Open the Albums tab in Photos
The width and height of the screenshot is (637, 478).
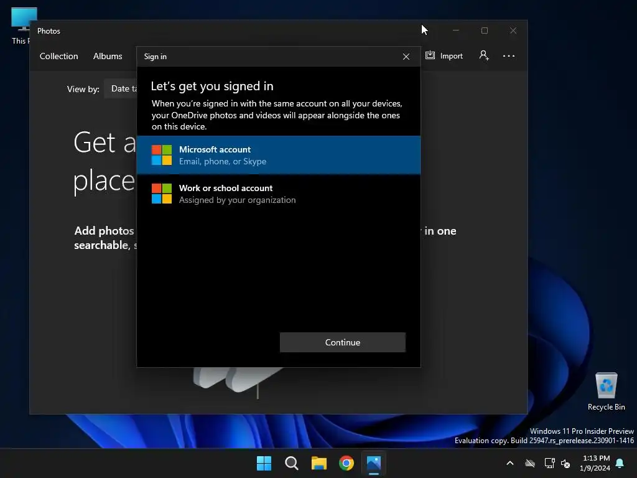coord(108,56)
